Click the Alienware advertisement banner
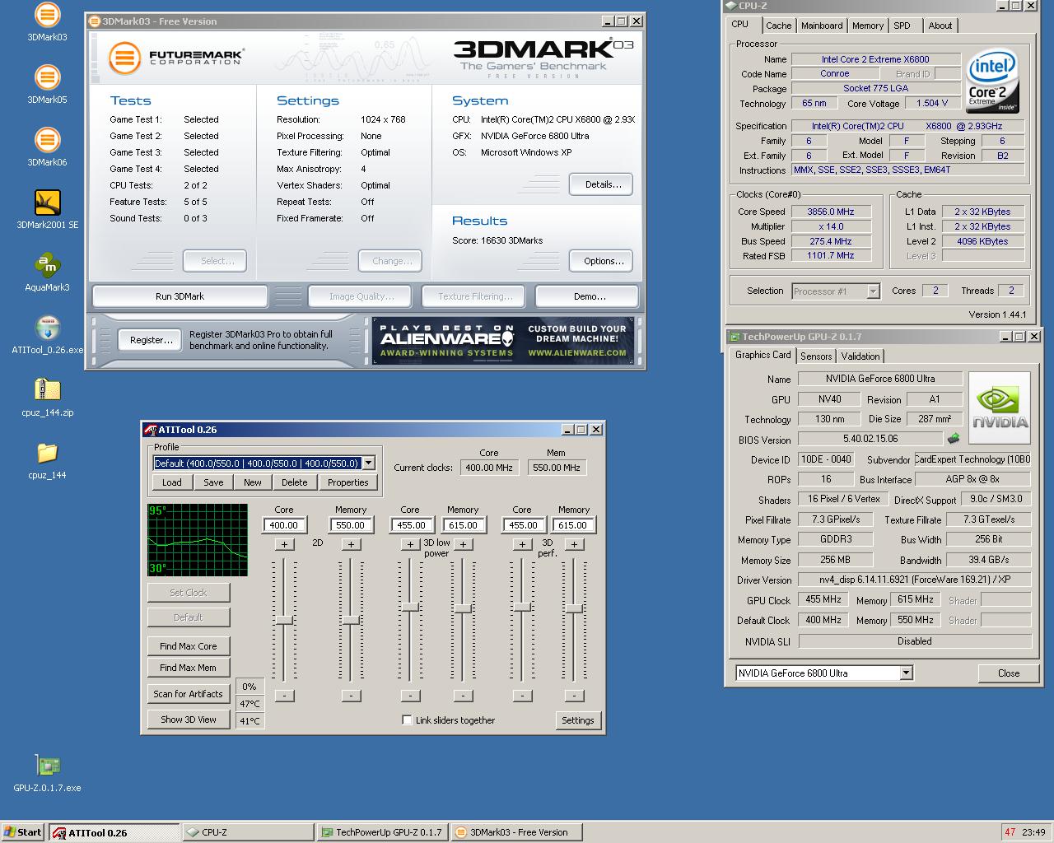1054x843 pixels. coord(503,341)
